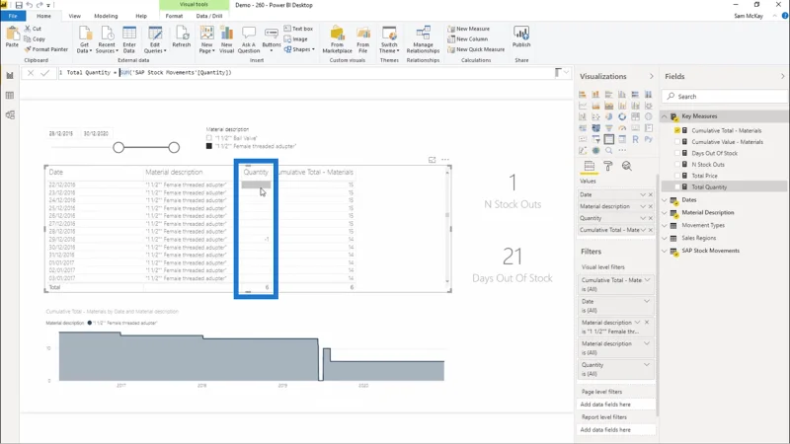
Task: Expand SAP Stock Movements table
Action: click(665, 251)
